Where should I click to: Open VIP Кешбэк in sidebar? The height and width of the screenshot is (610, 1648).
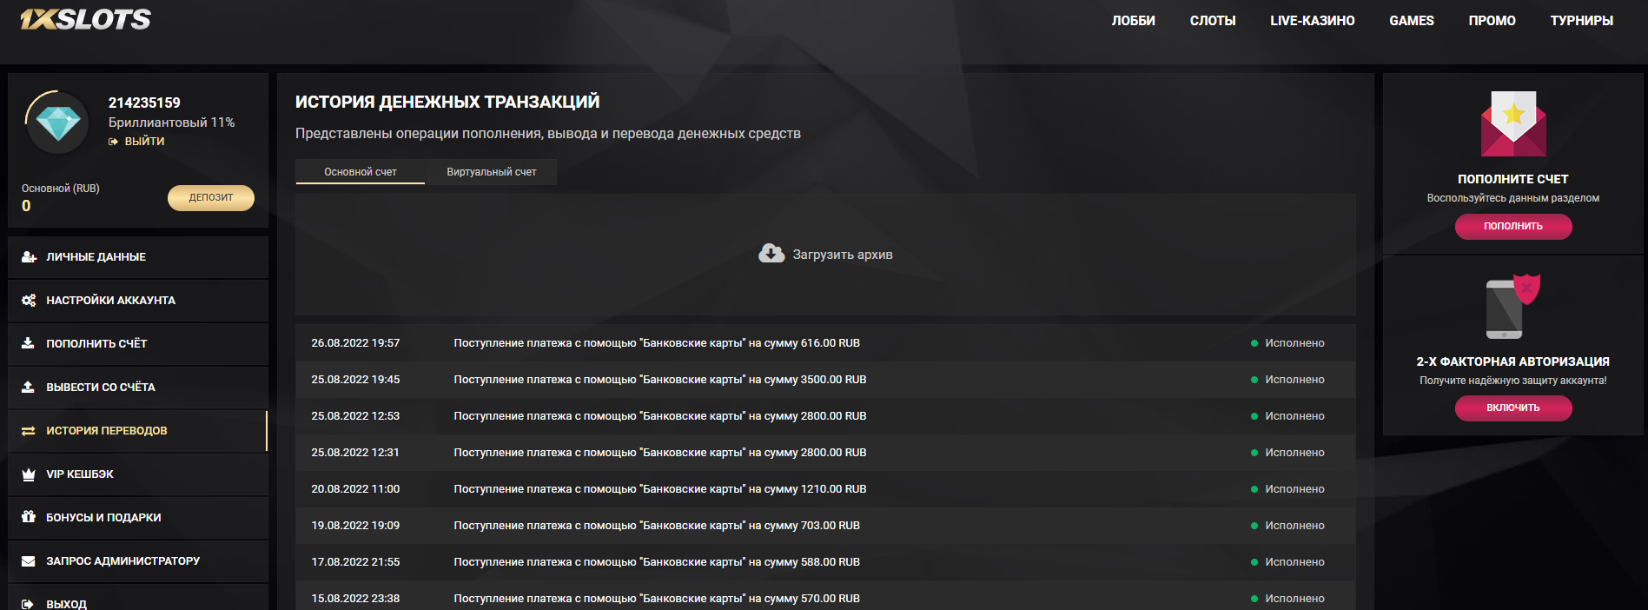[138, 474]
